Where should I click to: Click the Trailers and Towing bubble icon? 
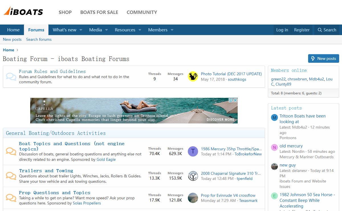point(11,176)
